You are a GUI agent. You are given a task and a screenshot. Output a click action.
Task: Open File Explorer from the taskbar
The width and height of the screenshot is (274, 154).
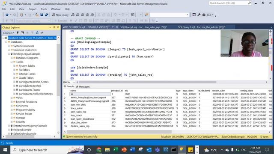(x=107, y=150)
